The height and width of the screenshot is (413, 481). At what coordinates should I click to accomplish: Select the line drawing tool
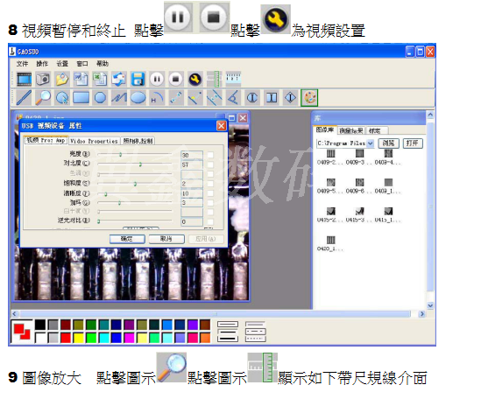(24, 98)
